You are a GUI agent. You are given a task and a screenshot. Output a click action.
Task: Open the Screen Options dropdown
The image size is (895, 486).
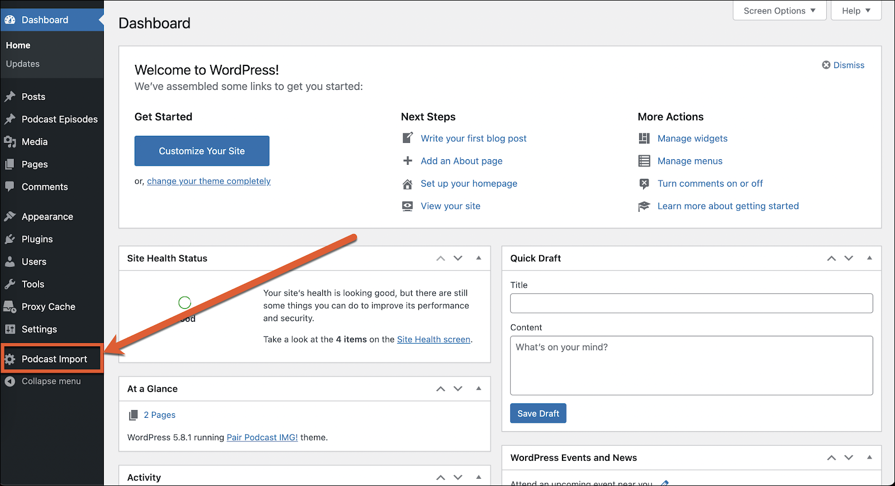click(779, 11)
